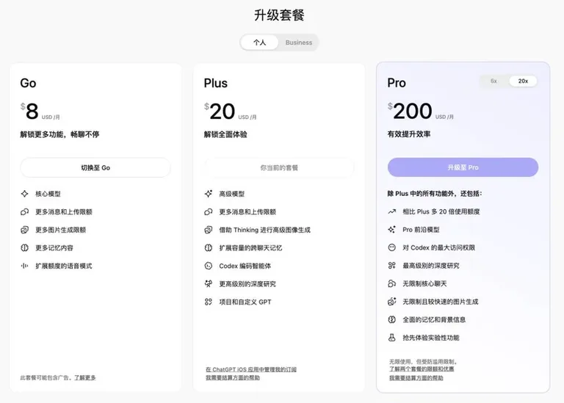
Task: Click the 升级套餐 page heading
Action: point(279,15)
